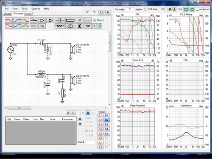Add overlay with green plus button

click(x=186, y=9)
